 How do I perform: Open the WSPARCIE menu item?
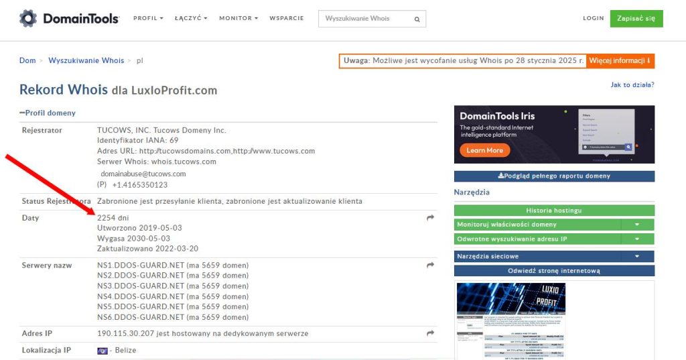(287, 18)
